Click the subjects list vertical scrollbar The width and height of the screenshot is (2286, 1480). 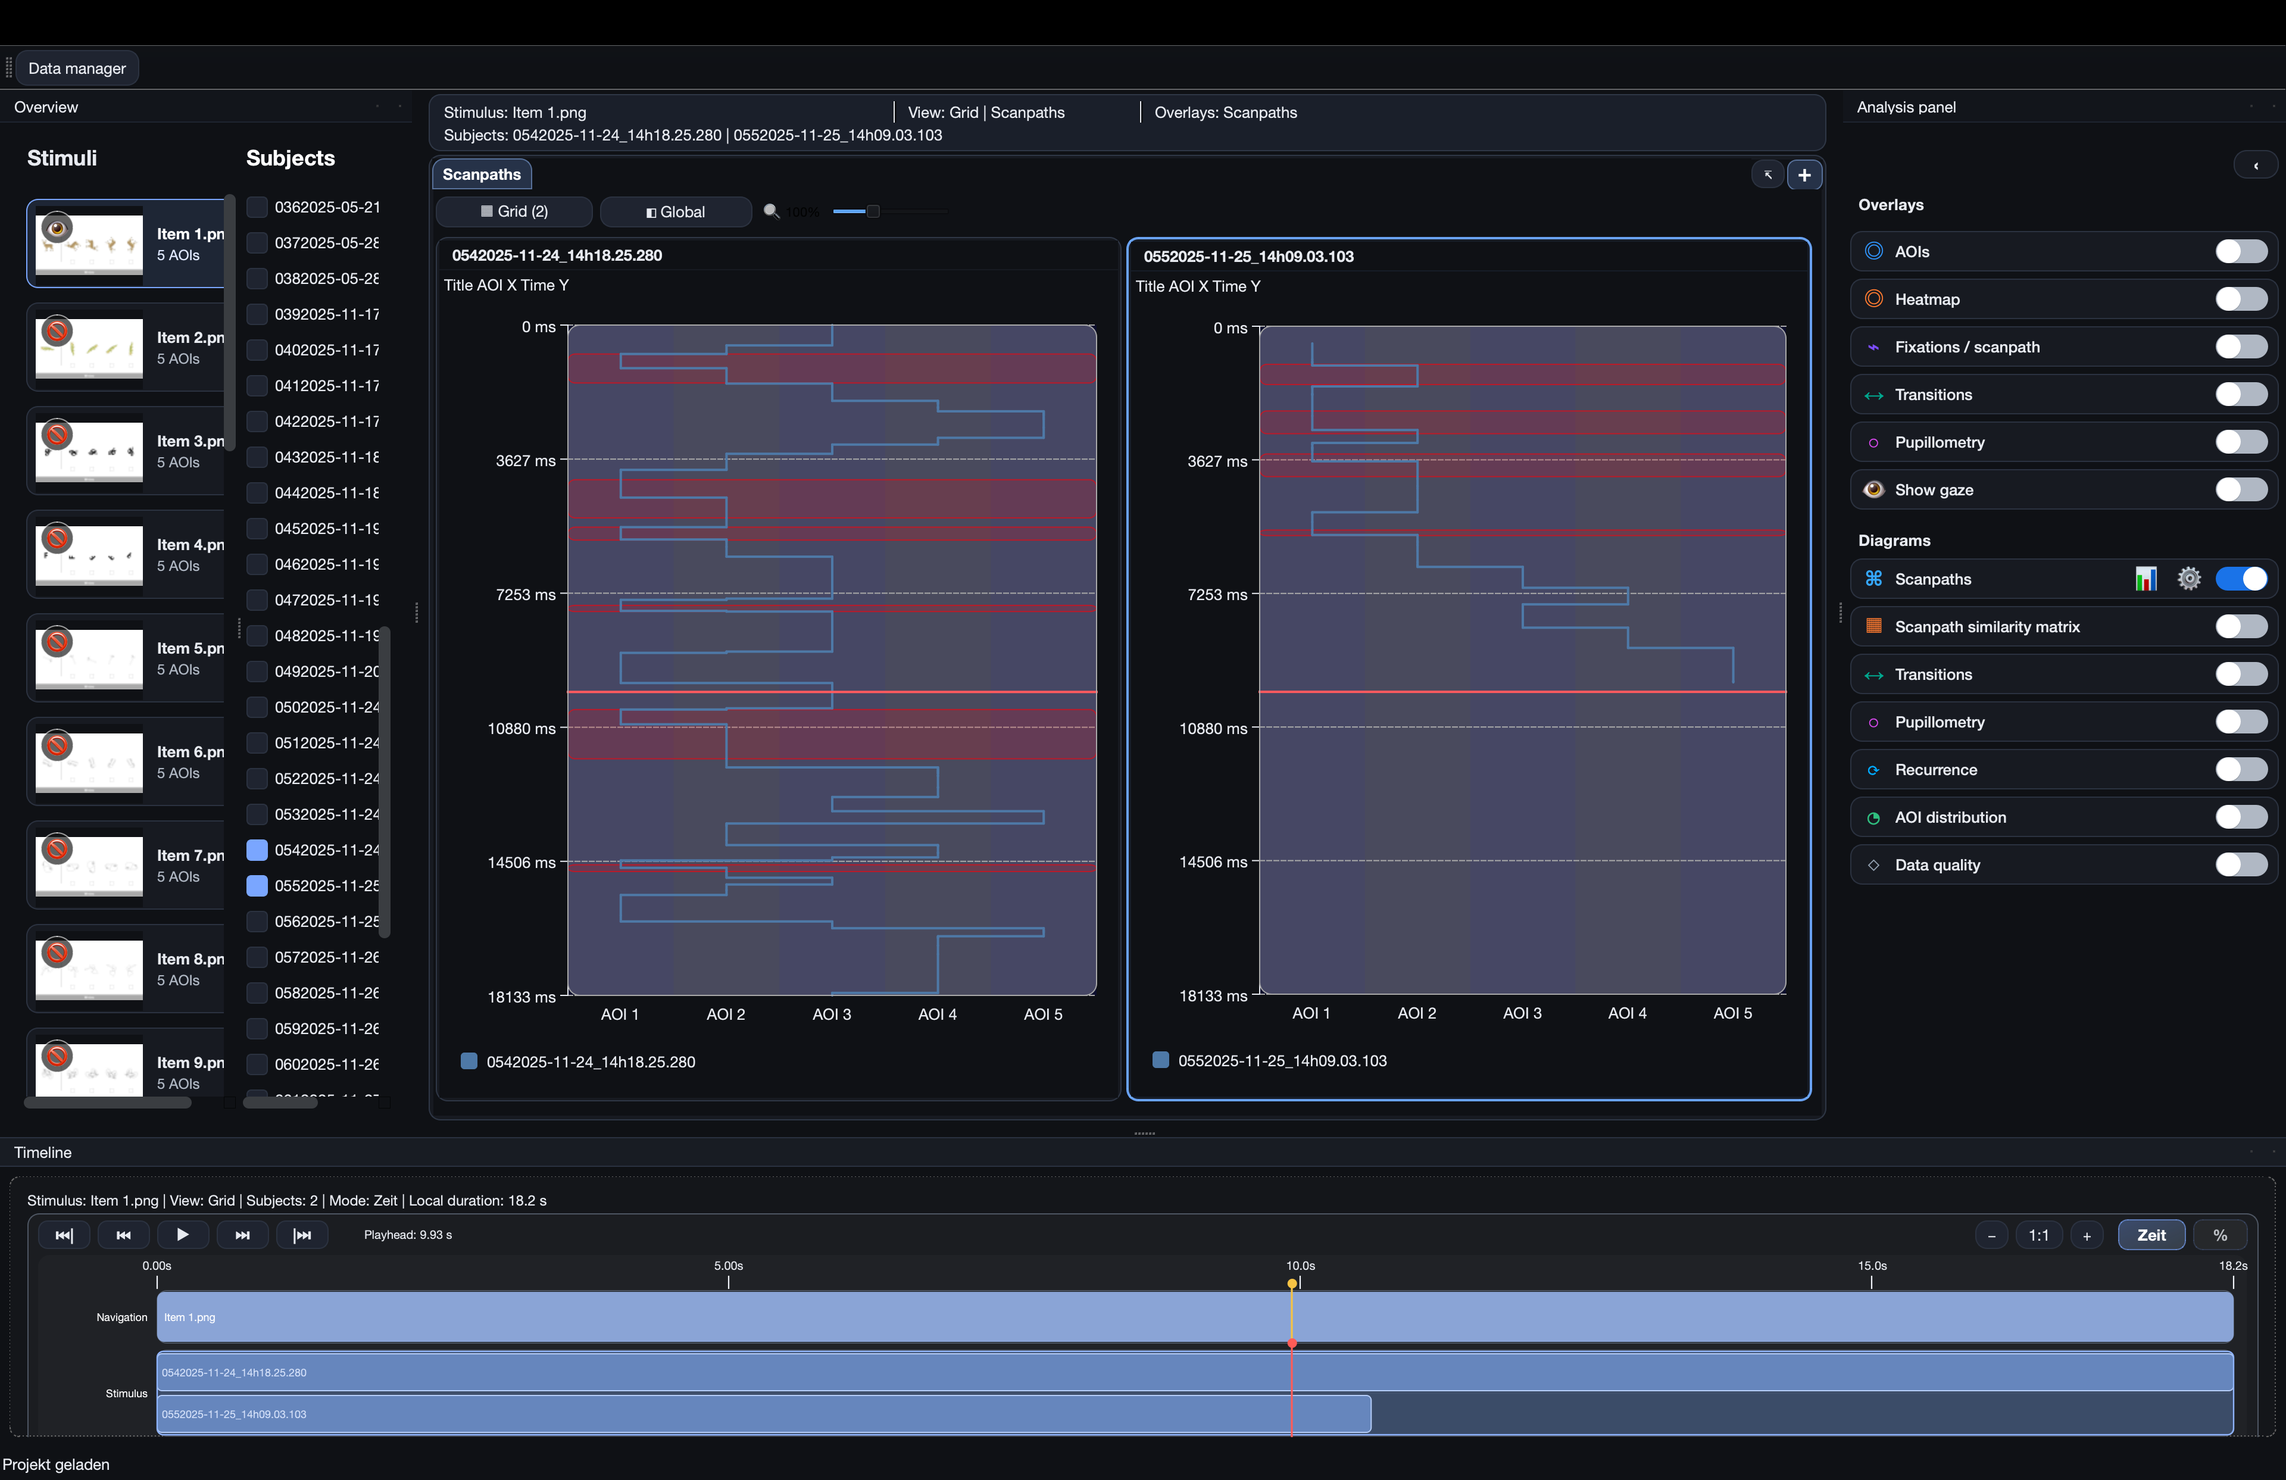point(384,782)
